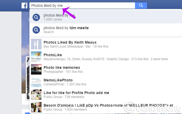Open "Photos Liked By Keith Meaux" result
This screenshot has height=114, width=182.
click(x=70, y=42)
